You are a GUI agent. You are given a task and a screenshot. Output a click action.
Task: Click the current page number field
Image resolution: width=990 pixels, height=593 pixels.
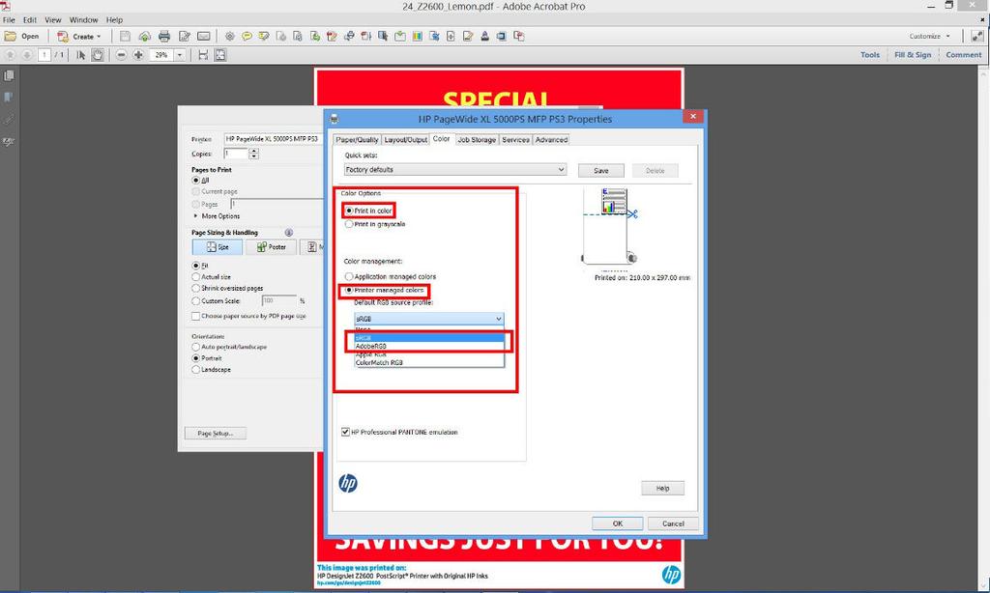44,55
